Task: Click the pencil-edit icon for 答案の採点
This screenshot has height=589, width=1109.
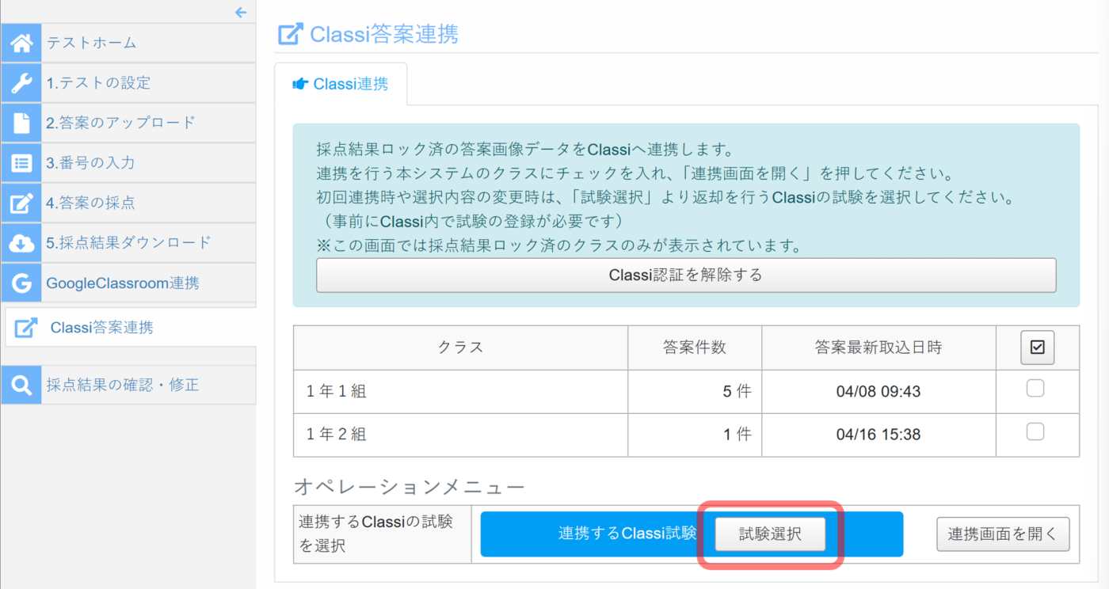Action: coord(21,203)
